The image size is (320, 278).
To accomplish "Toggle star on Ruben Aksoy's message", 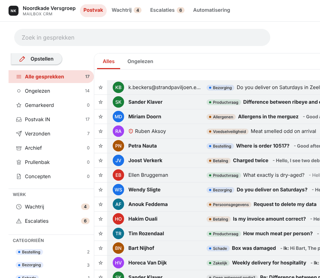I will pos(101,131).
